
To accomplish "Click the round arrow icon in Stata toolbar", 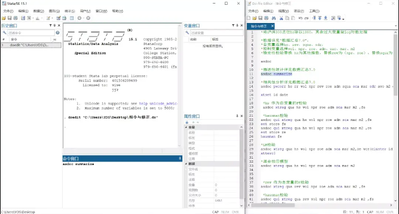I will (80, 18).
